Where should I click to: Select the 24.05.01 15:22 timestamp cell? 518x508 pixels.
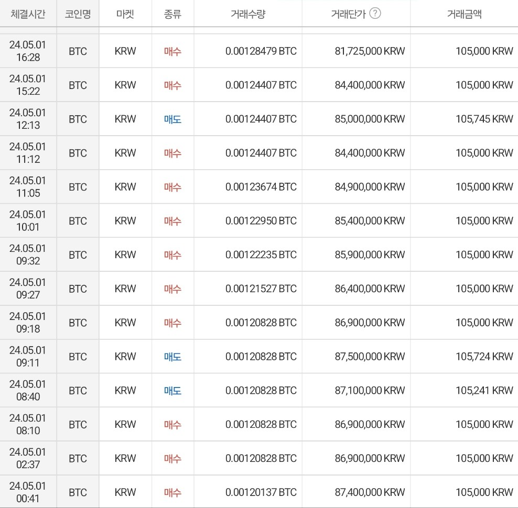click(x=28, y=85)
